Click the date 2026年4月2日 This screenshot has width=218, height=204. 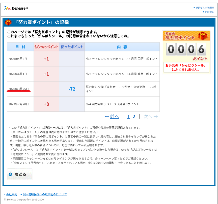point(18,59)
